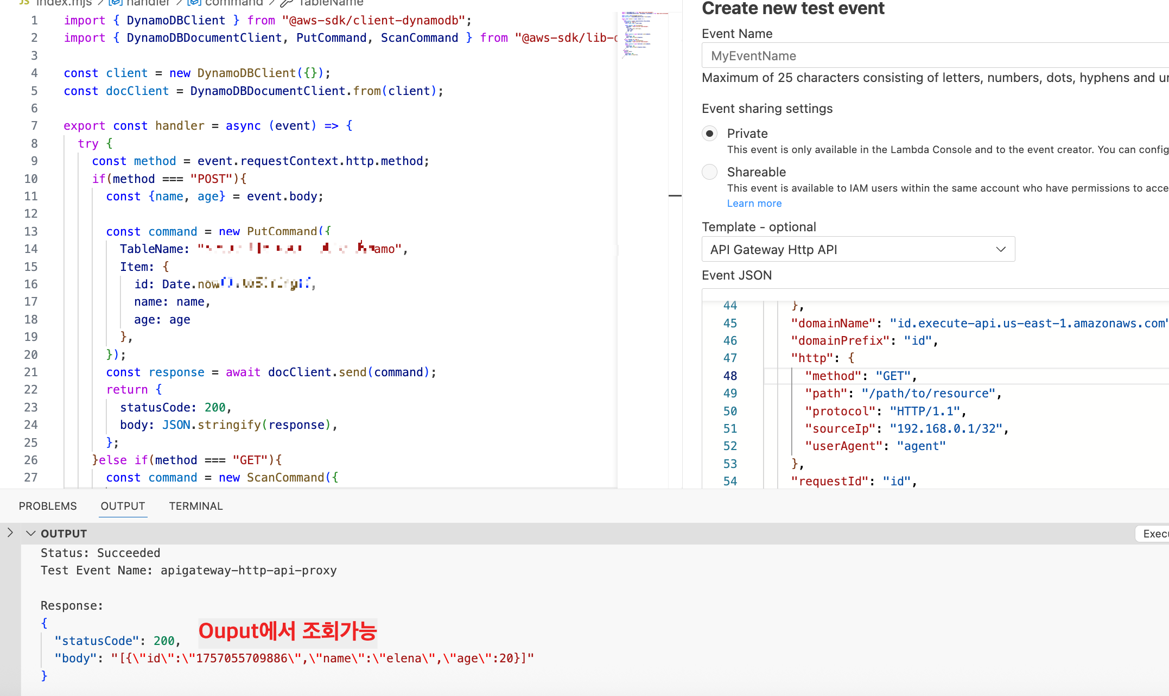This screenshot has height=696, width=1169.
Task: Click the right-arrow icon left of OUTPUT header
Action: point(10,533)
